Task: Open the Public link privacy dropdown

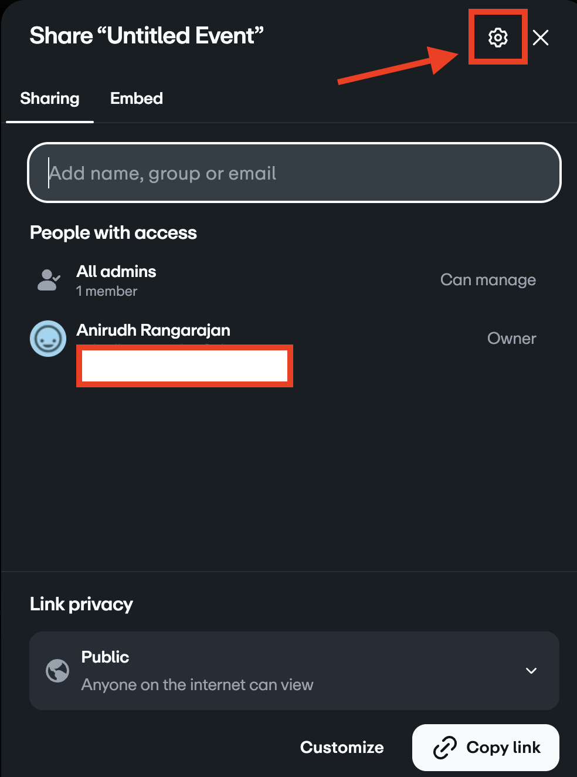Action: (293, 670)
